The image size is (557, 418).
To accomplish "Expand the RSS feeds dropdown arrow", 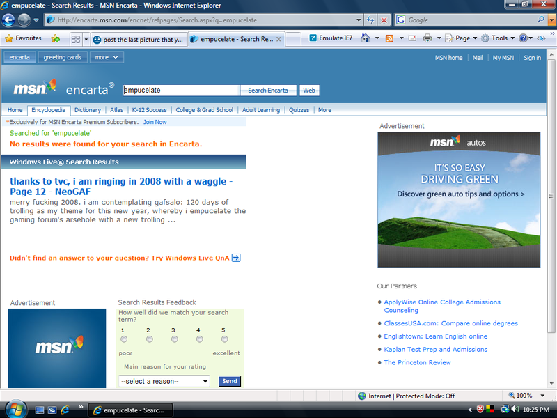I will pos(402,38).
